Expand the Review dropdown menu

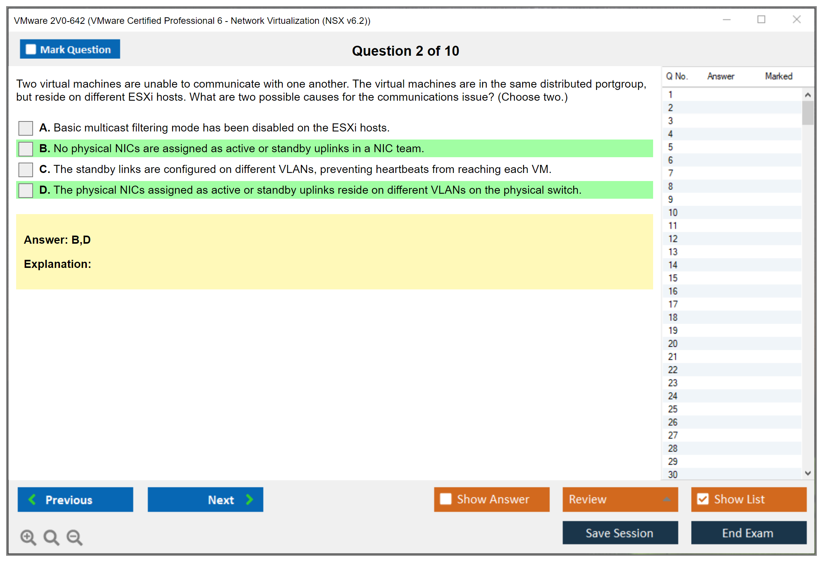tap(667, 499)
